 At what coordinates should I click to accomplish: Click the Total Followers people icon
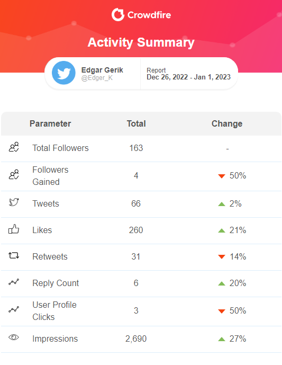tap(14, 147)
